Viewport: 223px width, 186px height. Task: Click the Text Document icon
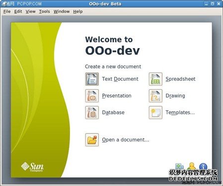(x=92, y=79)
